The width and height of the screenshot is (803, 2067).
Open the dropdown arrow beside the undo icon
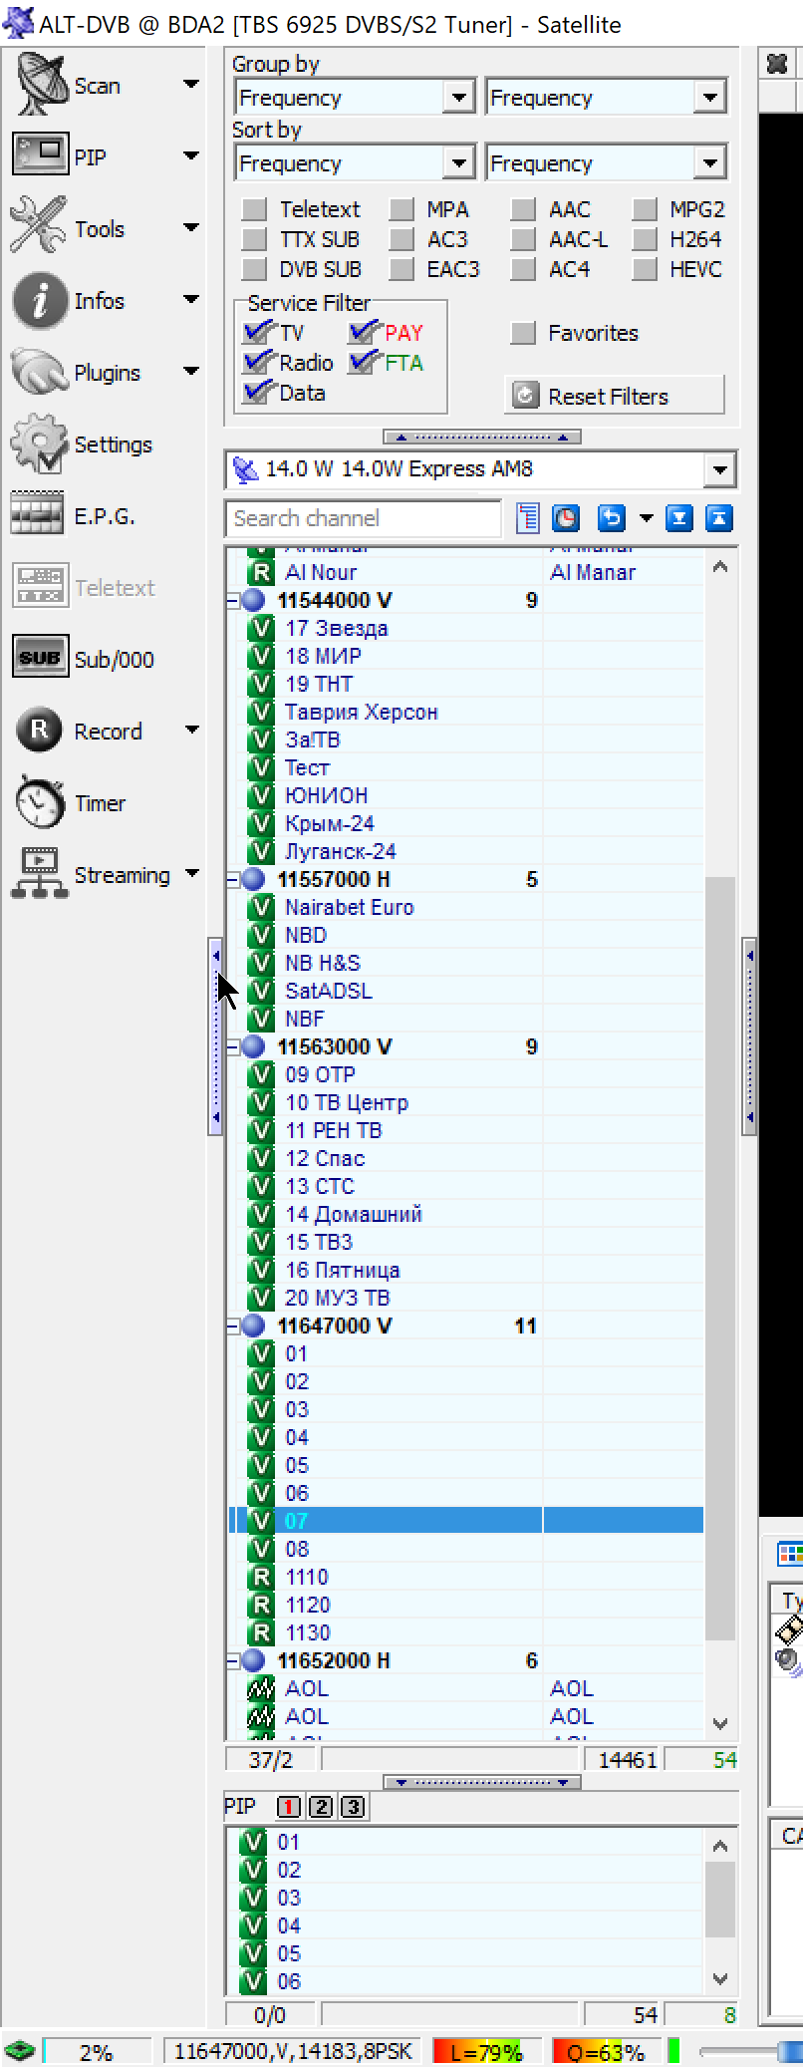pos(647,518)
